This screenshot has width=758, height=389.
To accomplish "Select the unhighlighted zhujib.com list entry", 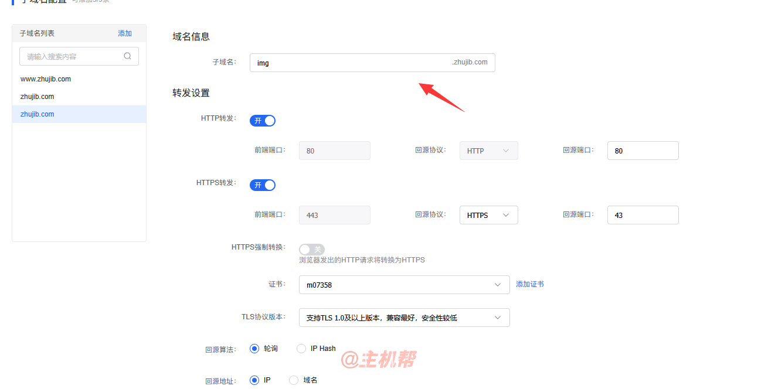I will click(79, 97).
